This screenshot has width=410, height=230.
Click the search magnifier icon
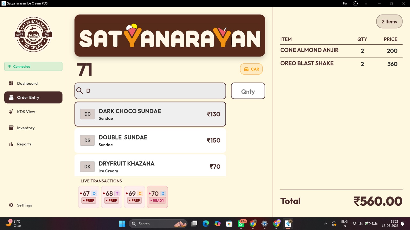pyautogui.click(x=80, y=91)
